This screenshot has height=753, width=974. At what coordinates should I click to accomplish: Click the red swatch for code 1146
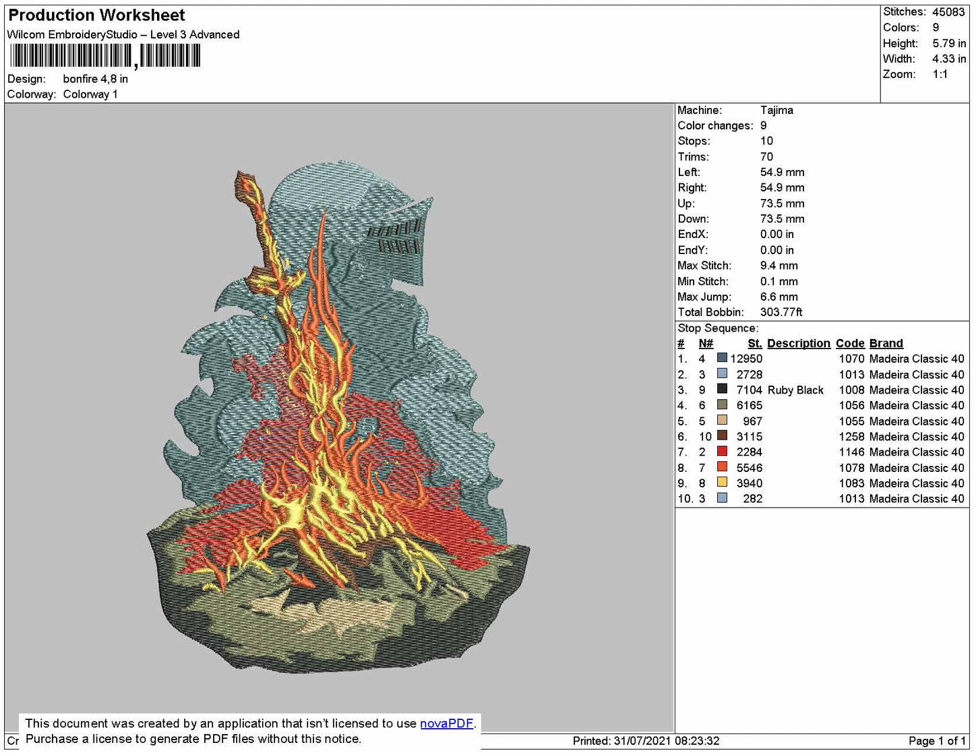722,451
